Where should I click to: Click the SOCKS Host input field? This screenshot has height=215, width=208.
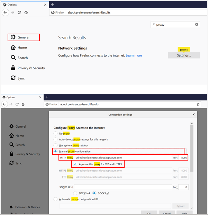tap(123, 187)
